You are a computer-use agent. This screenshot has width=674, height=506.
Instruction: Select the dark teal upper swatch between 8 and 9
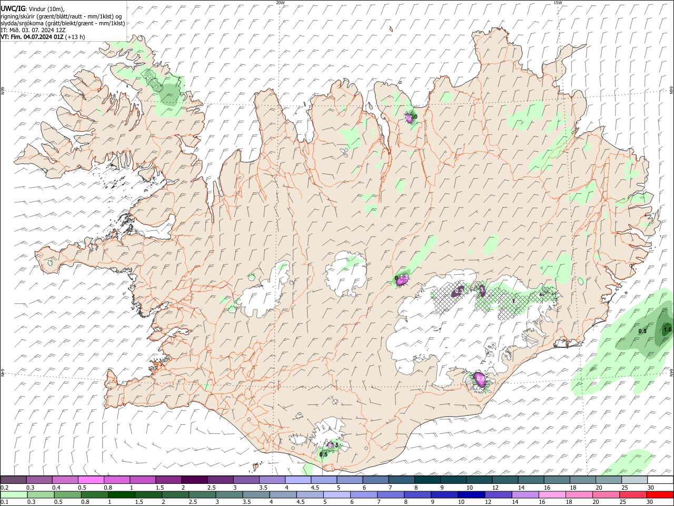tap(427, 480)
